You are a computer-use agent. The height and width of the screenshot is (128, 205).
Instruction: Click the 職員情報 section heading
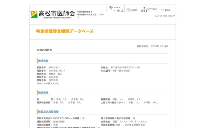pos(43,93)
